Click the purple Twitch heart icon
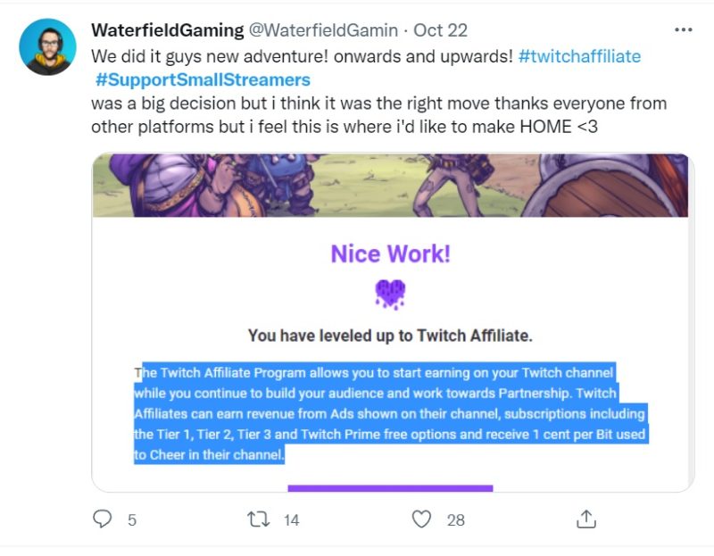The width and height of the screenshot is (714, 556). click(391, 294)
